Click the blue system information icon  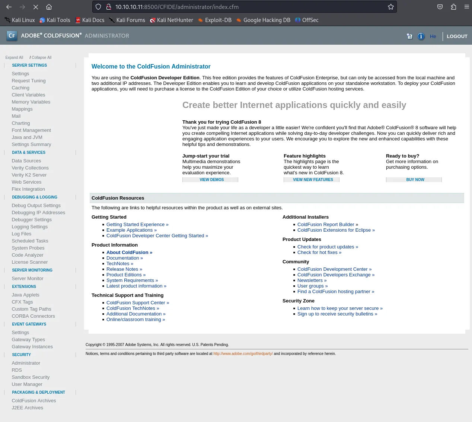pos(421,36)
